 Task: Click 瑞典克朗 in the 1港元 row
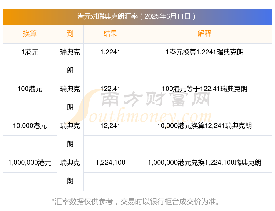[x=70, y=62]
